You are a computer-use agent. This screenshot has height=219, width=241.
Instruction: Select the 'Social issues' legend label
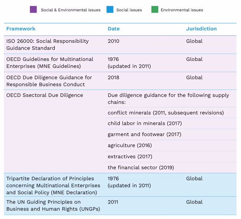(129, 10)
